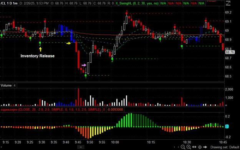Click the L: 68.76 low value
This screenshot has width=240, height=150.
(86, 3)
